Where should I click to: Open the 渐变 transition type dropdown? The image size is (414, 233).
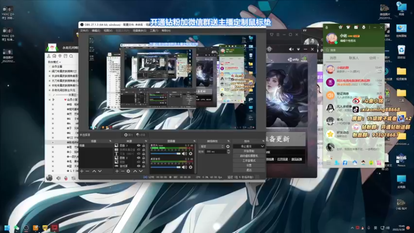pyautogui.click(x=212, y=147)
